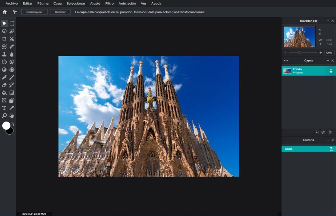Select the Paint Bucket fill tool
This screenshot has width=336, height=216.
pyautogui.click(x=4, y=93)
